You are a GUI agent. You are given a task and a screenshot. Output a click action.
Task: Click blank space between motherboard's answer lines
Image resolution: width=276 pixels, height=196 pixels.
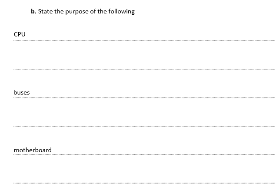tap(144, 169)
